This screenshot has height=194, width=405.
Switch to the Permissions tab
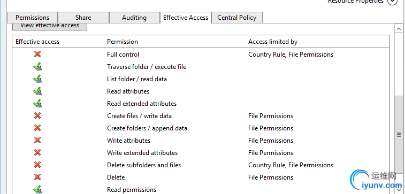point(32,18)
